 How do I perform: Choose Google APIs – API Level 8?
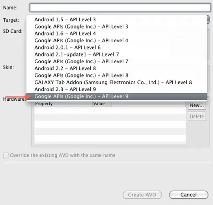pyautogui.click(x=117, y=75)
